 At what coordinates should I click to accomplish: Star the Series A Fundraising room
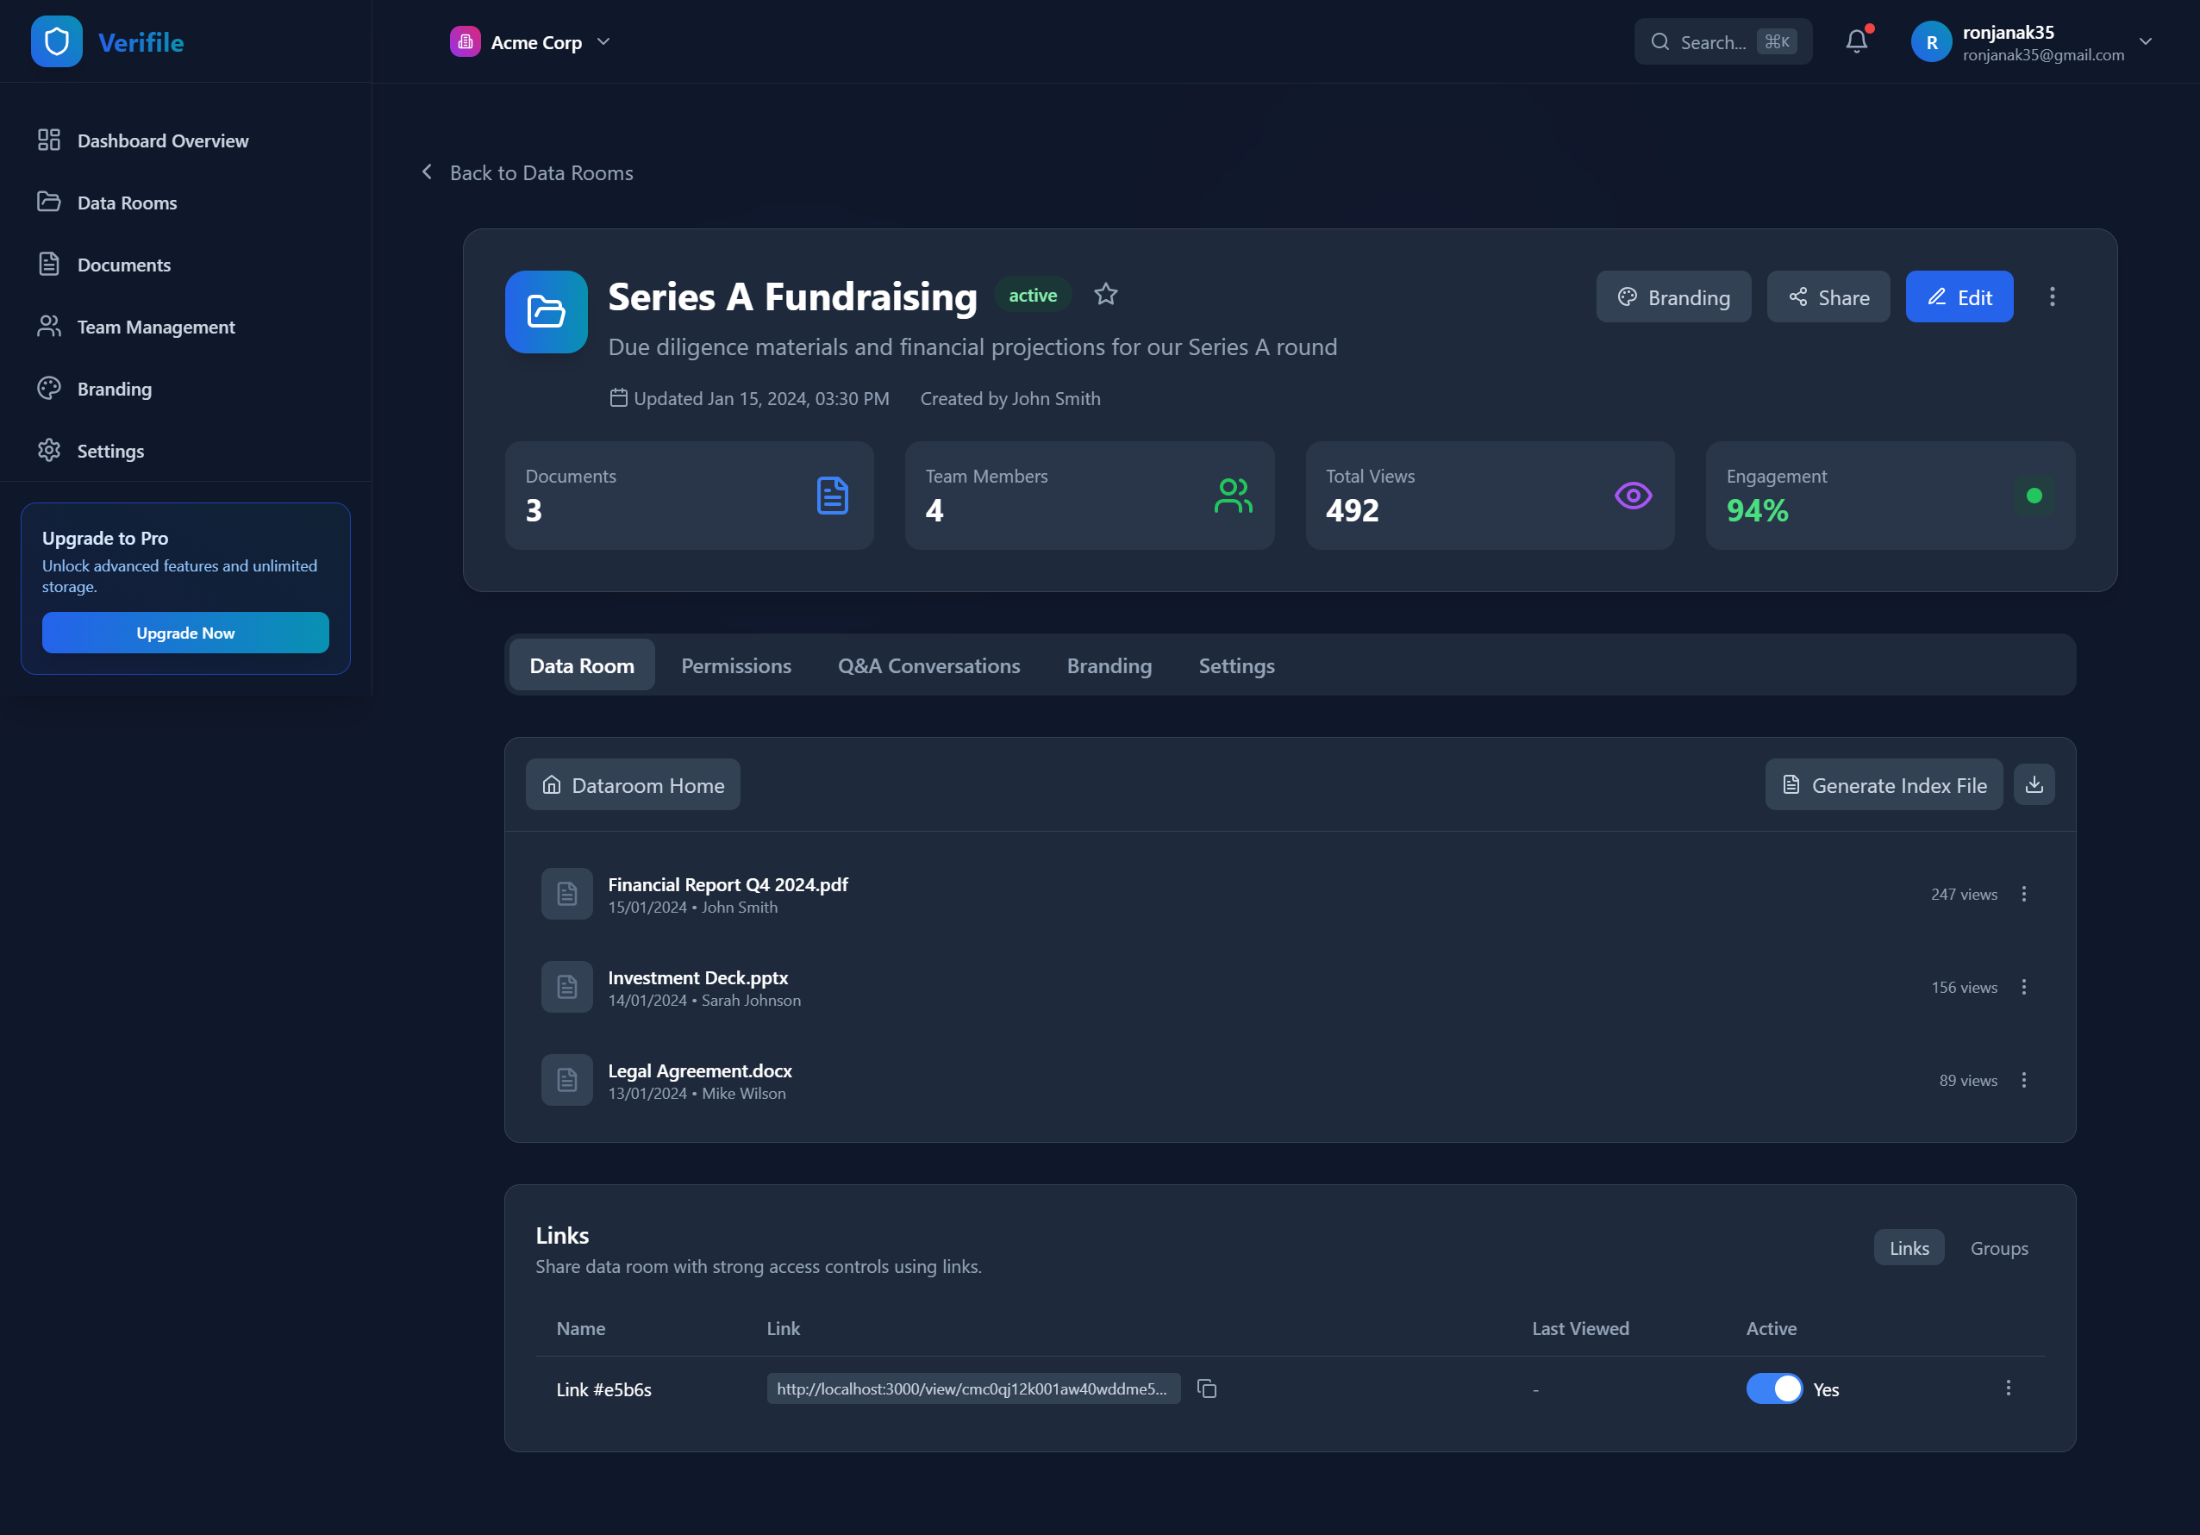click(x=1106, y=294)
